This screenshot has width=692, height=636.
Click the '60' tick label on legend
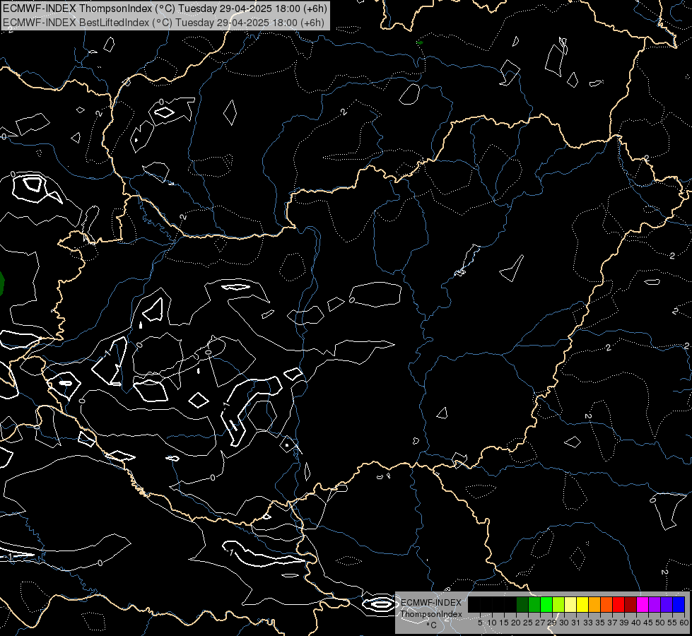684,623
